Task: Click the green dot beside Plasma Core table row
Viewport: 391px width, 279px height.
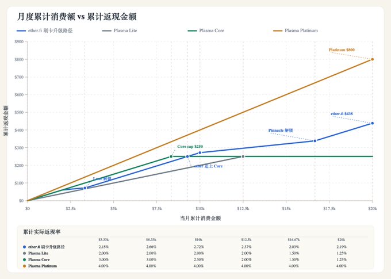Action: 24,259
